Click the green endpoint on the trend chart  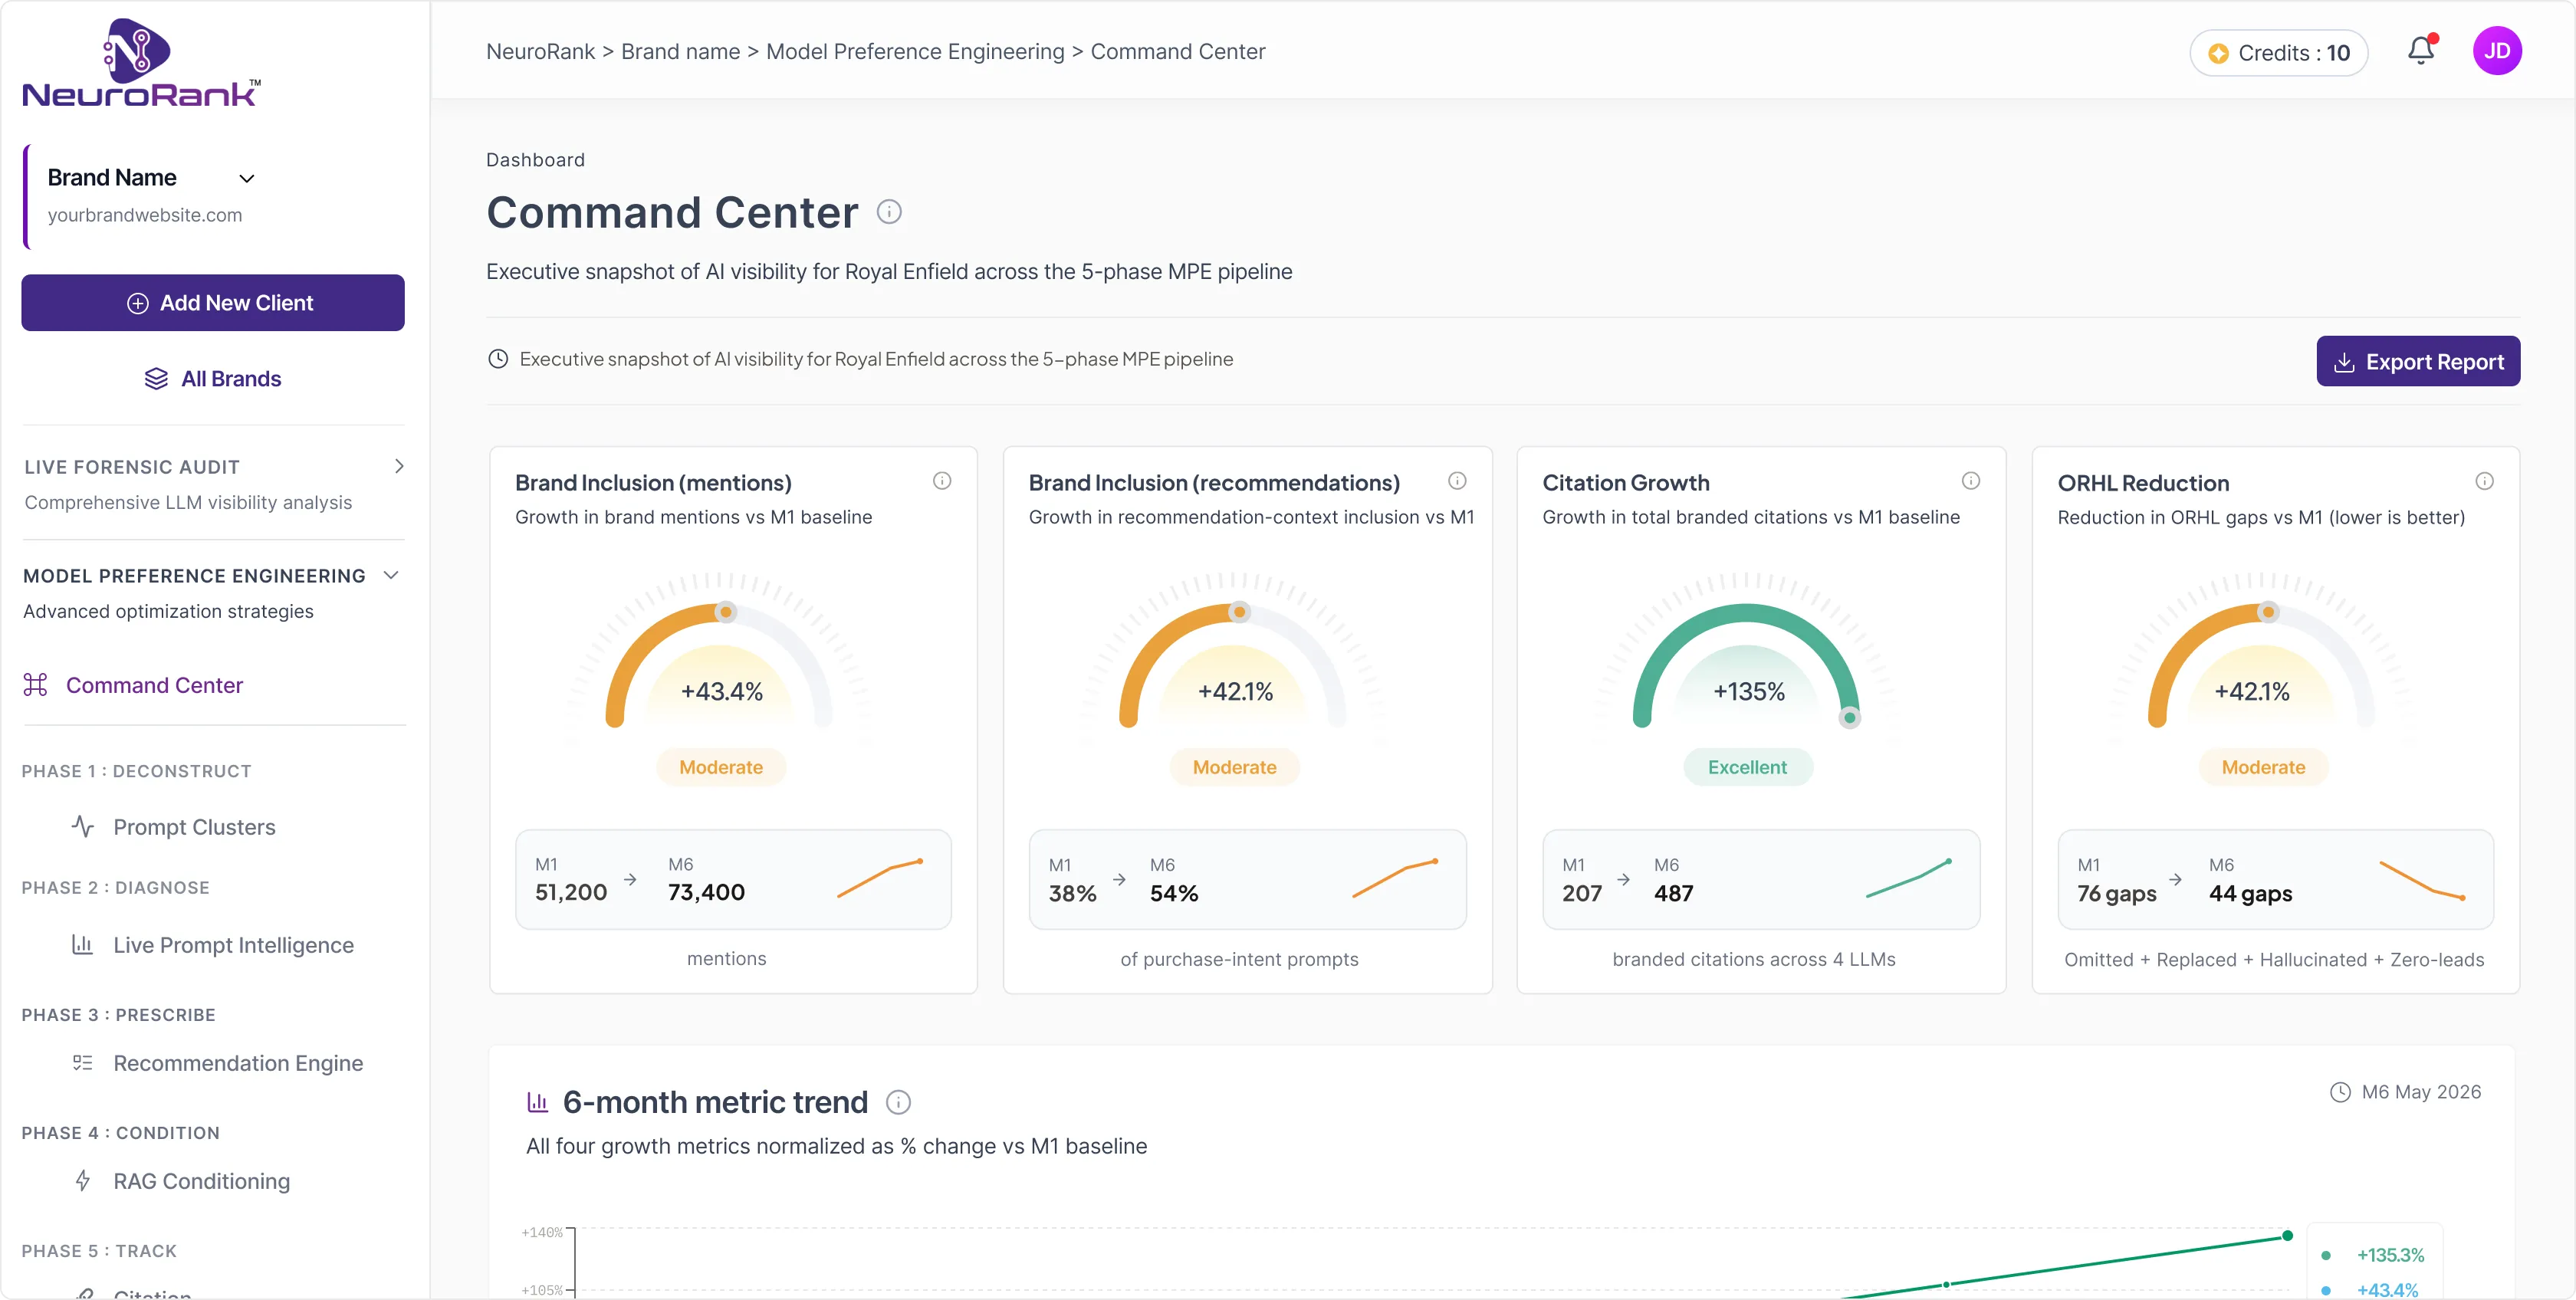click(x=2287, y=1235)
